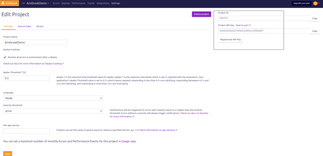
Task: Open the Performance menu
Action: [x=79, y=3]
